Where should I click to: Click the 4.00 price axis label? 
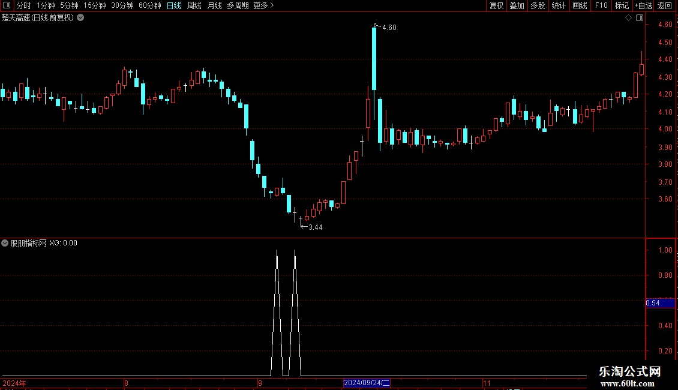(665, 129)
